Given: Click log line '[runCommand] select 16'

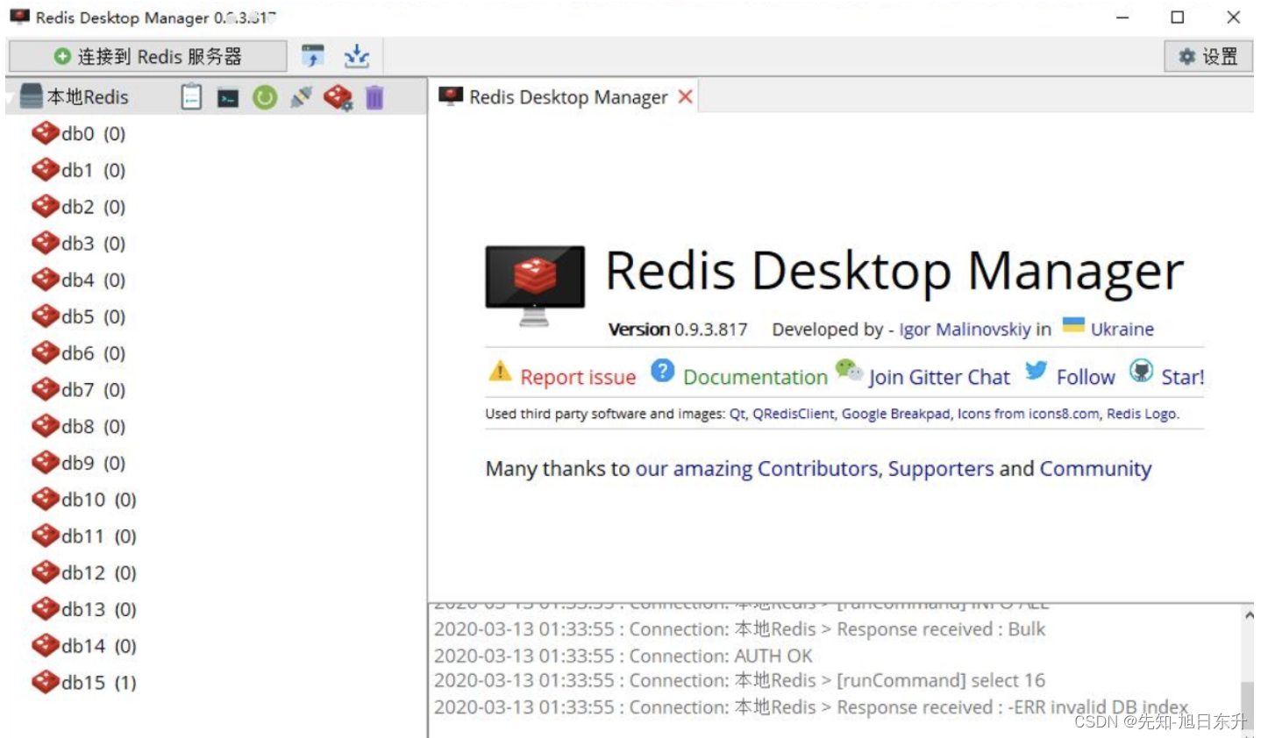Looking at the screenshot, I should click(740, 680).
